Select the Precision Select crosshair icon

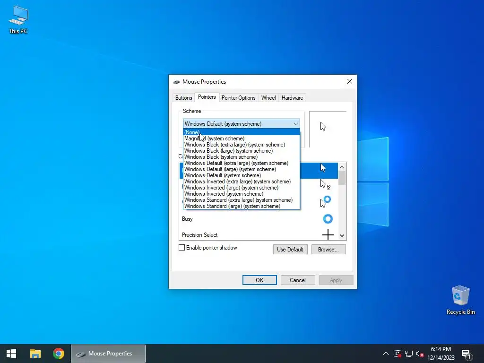(x=328, y=234)
